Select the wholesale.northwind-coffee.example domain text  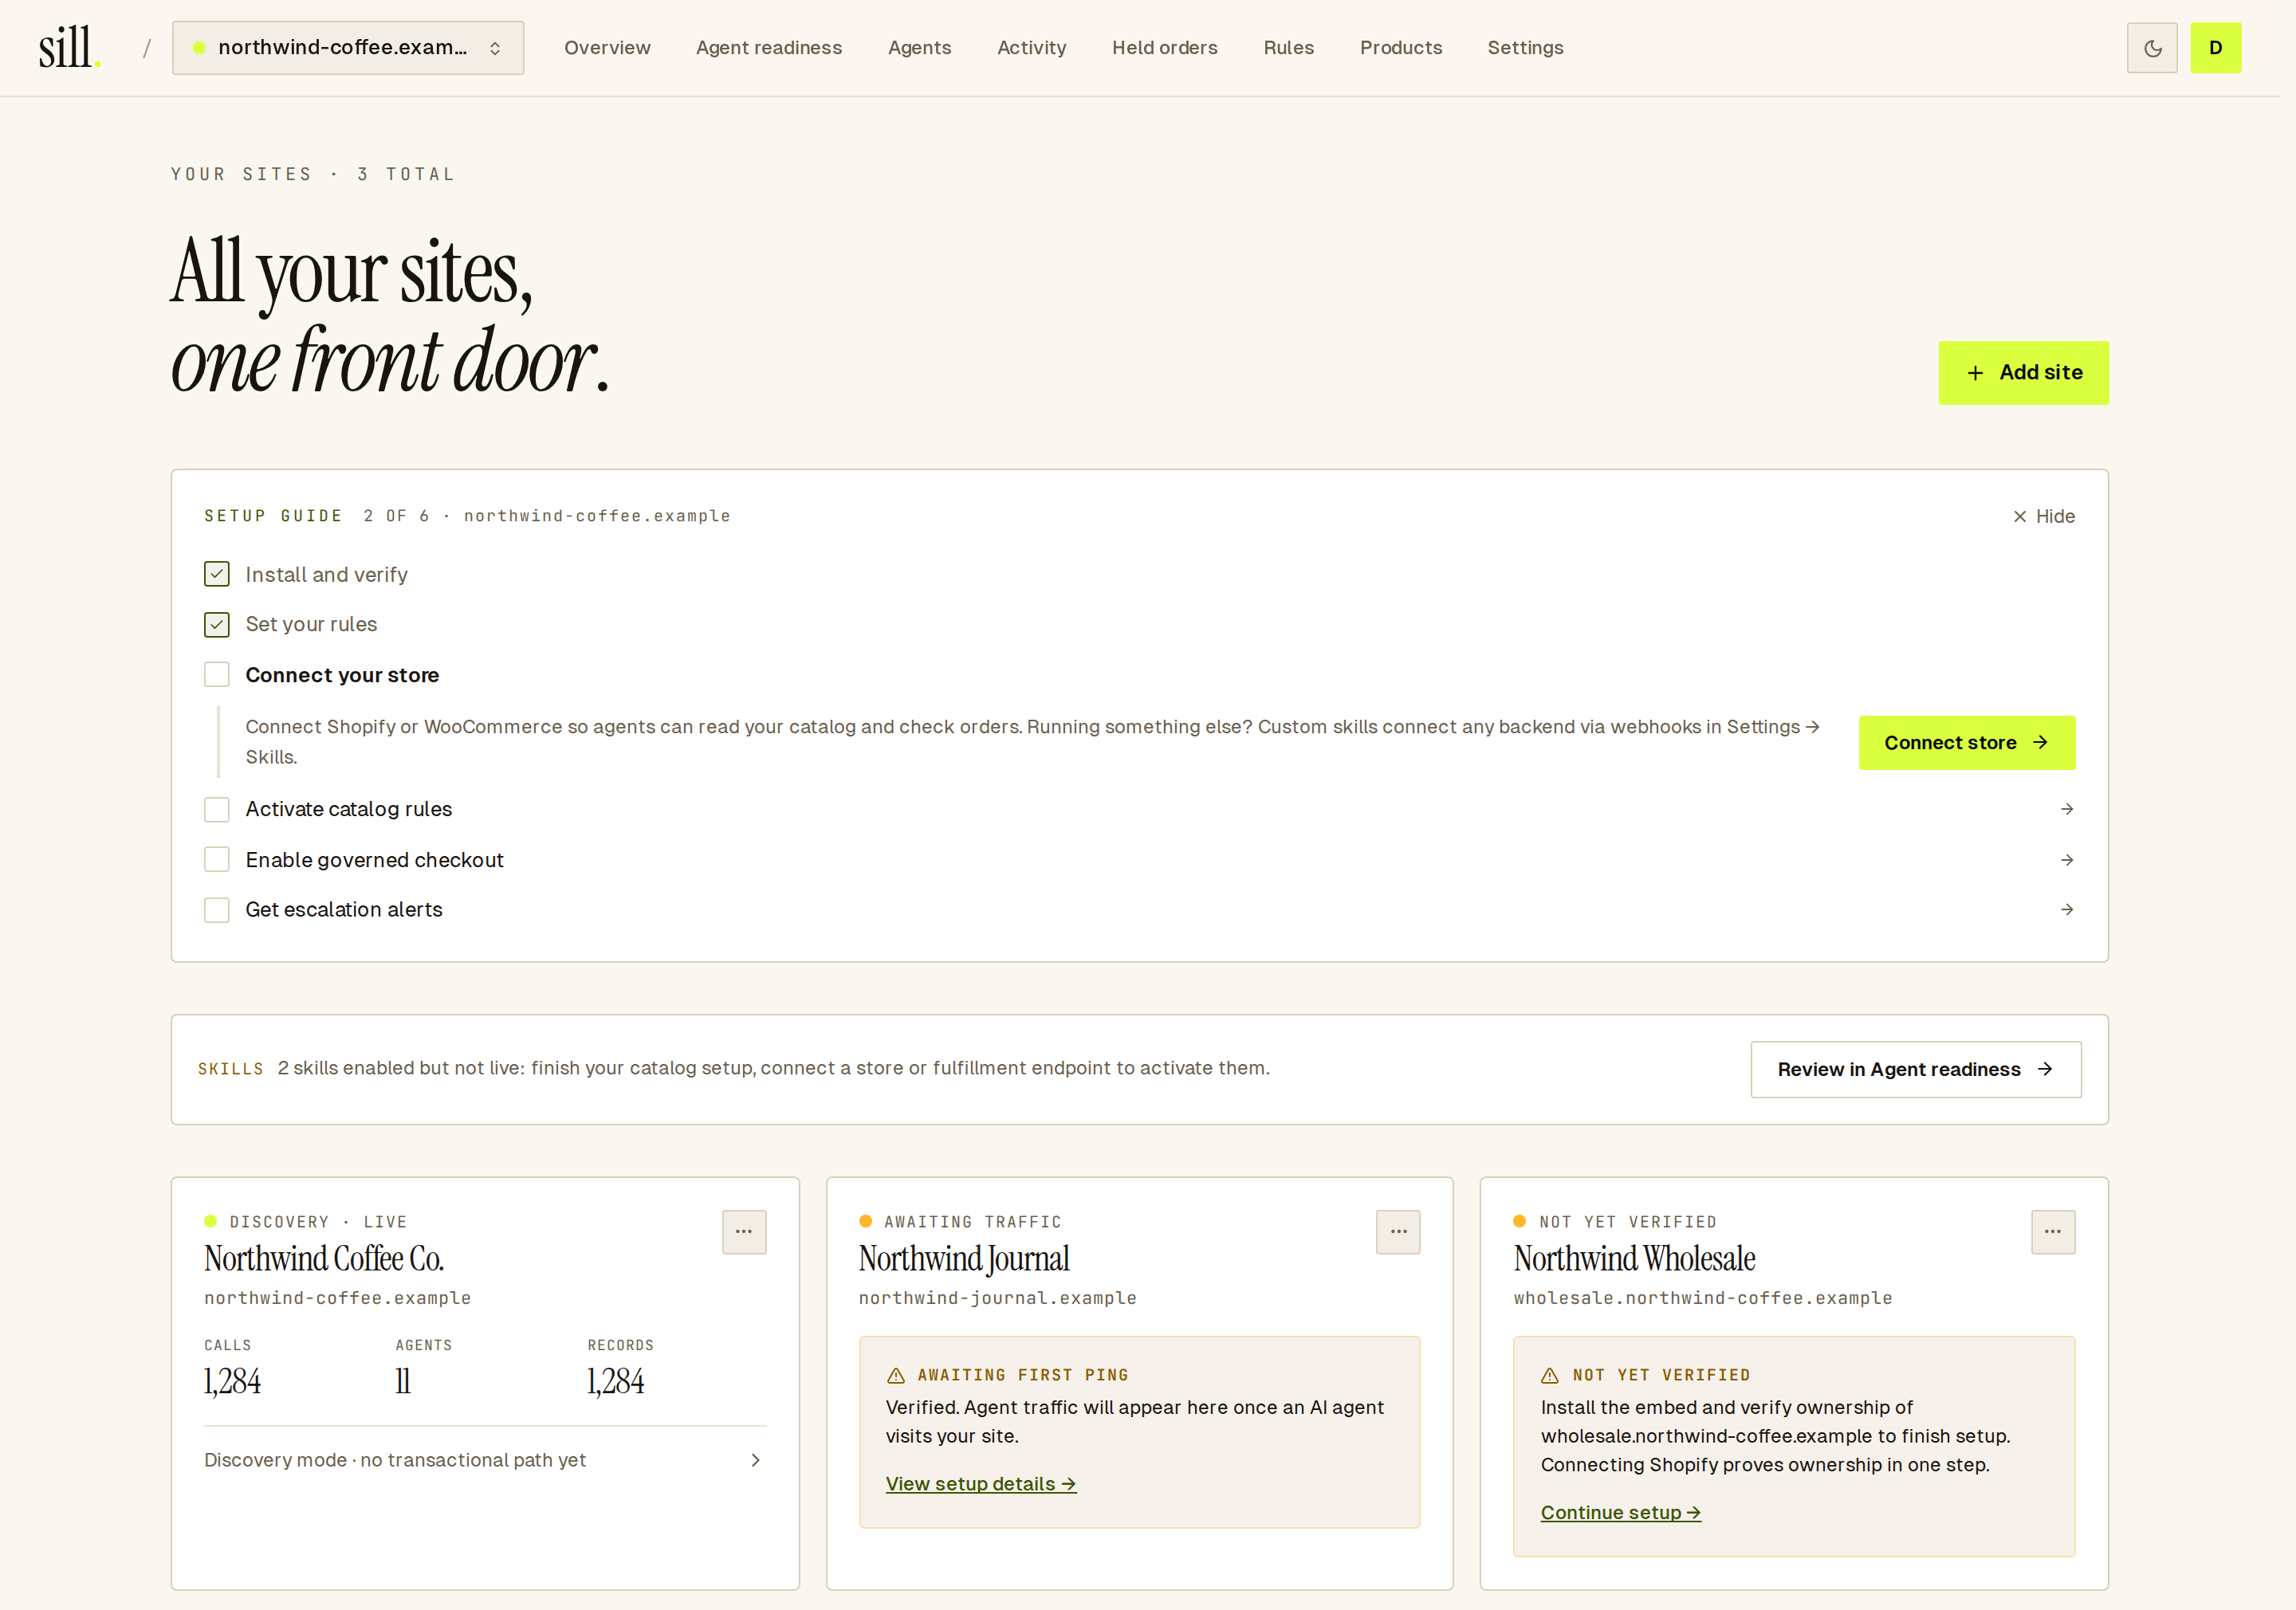(1702, 1298)
